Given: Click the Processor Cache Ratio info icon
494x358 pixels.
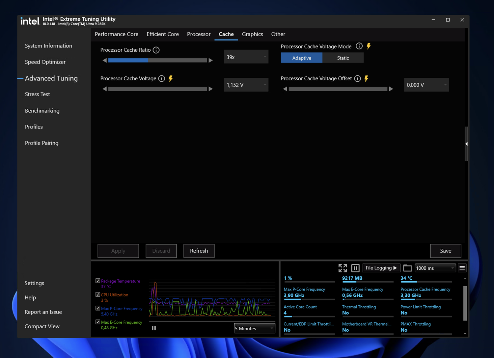Looking at the screenshot, I should click(x=156, y=50).
